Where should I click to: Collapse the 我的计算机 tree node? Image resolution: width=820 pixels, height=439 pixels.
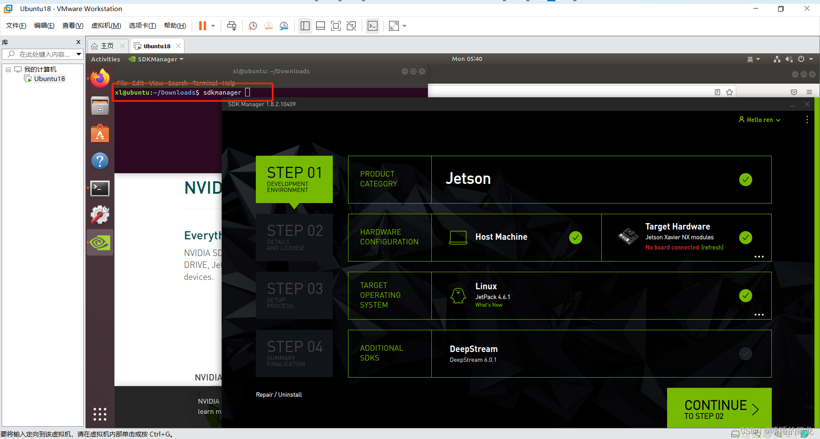pyautogui.click(x=8, y=70)
